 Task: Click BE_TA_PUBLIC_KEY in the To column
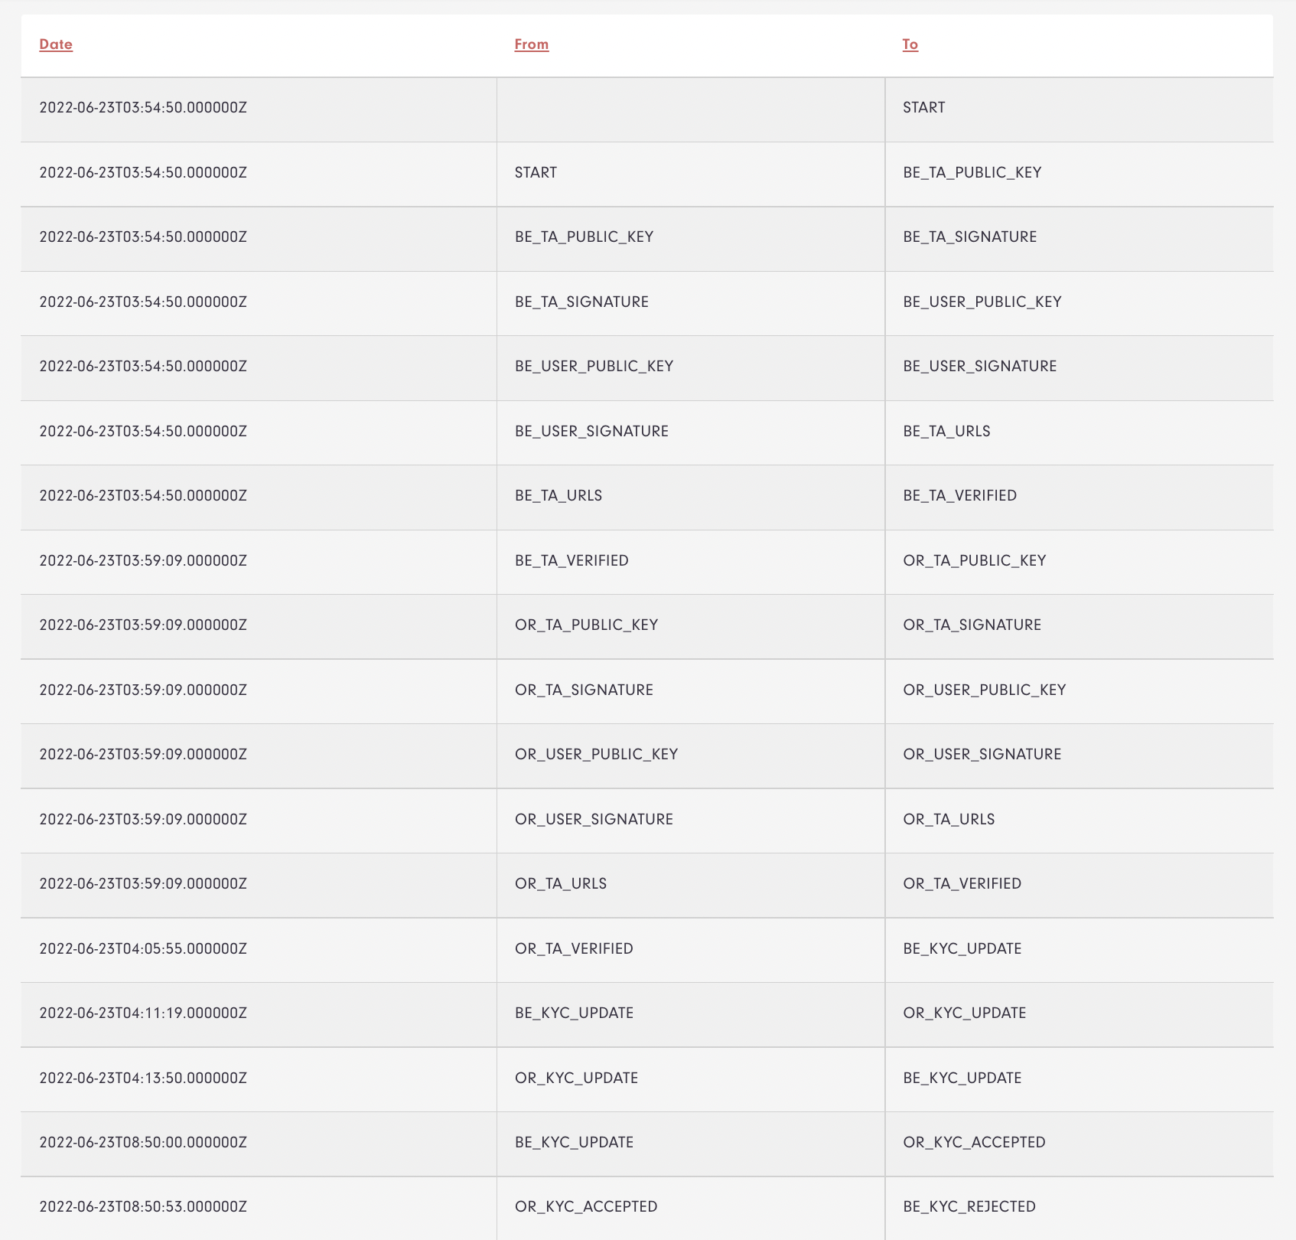(x=972, y=172)
